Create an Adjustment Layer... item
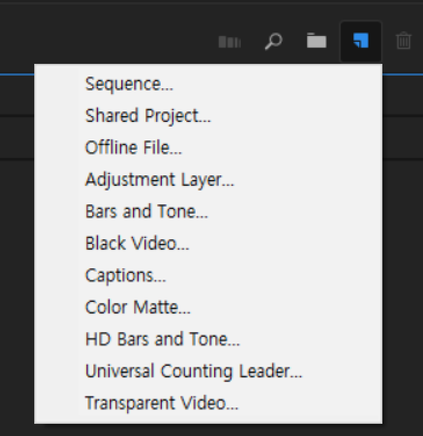 (x=208, y=179)
